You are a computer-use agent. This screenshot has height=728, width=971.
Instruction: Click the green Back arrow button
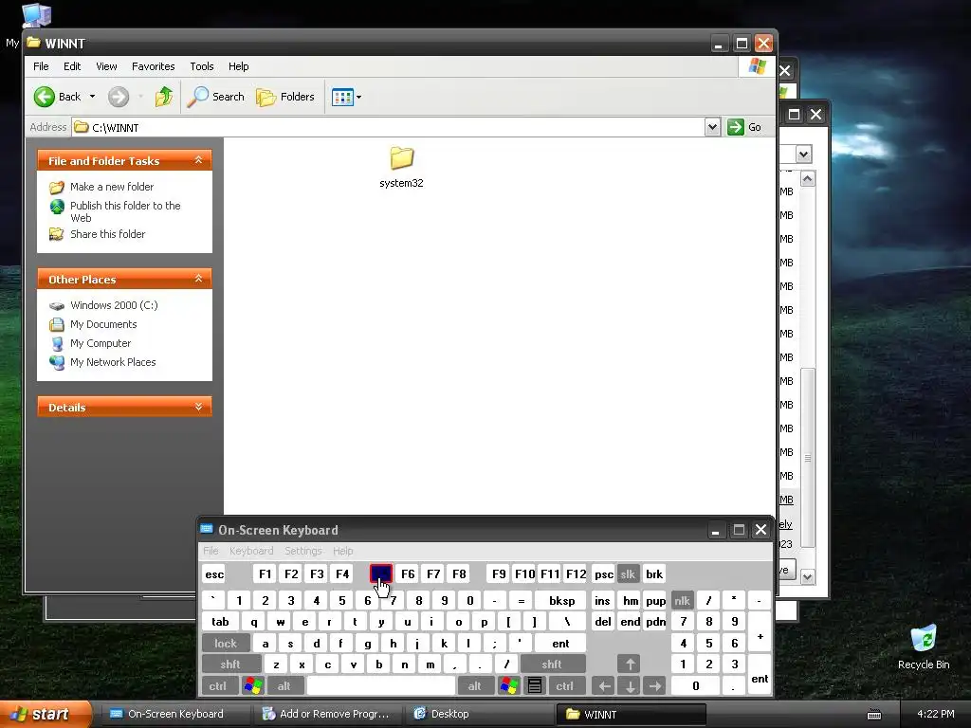[x=45, y=97]
